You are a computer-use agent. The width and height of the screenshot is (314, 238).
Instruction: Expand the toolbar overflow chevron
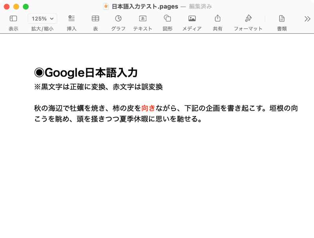point(307,19)
